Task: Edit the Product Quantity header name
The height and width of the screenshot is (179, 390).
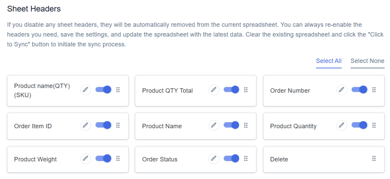Action: [x=342, y=125]
